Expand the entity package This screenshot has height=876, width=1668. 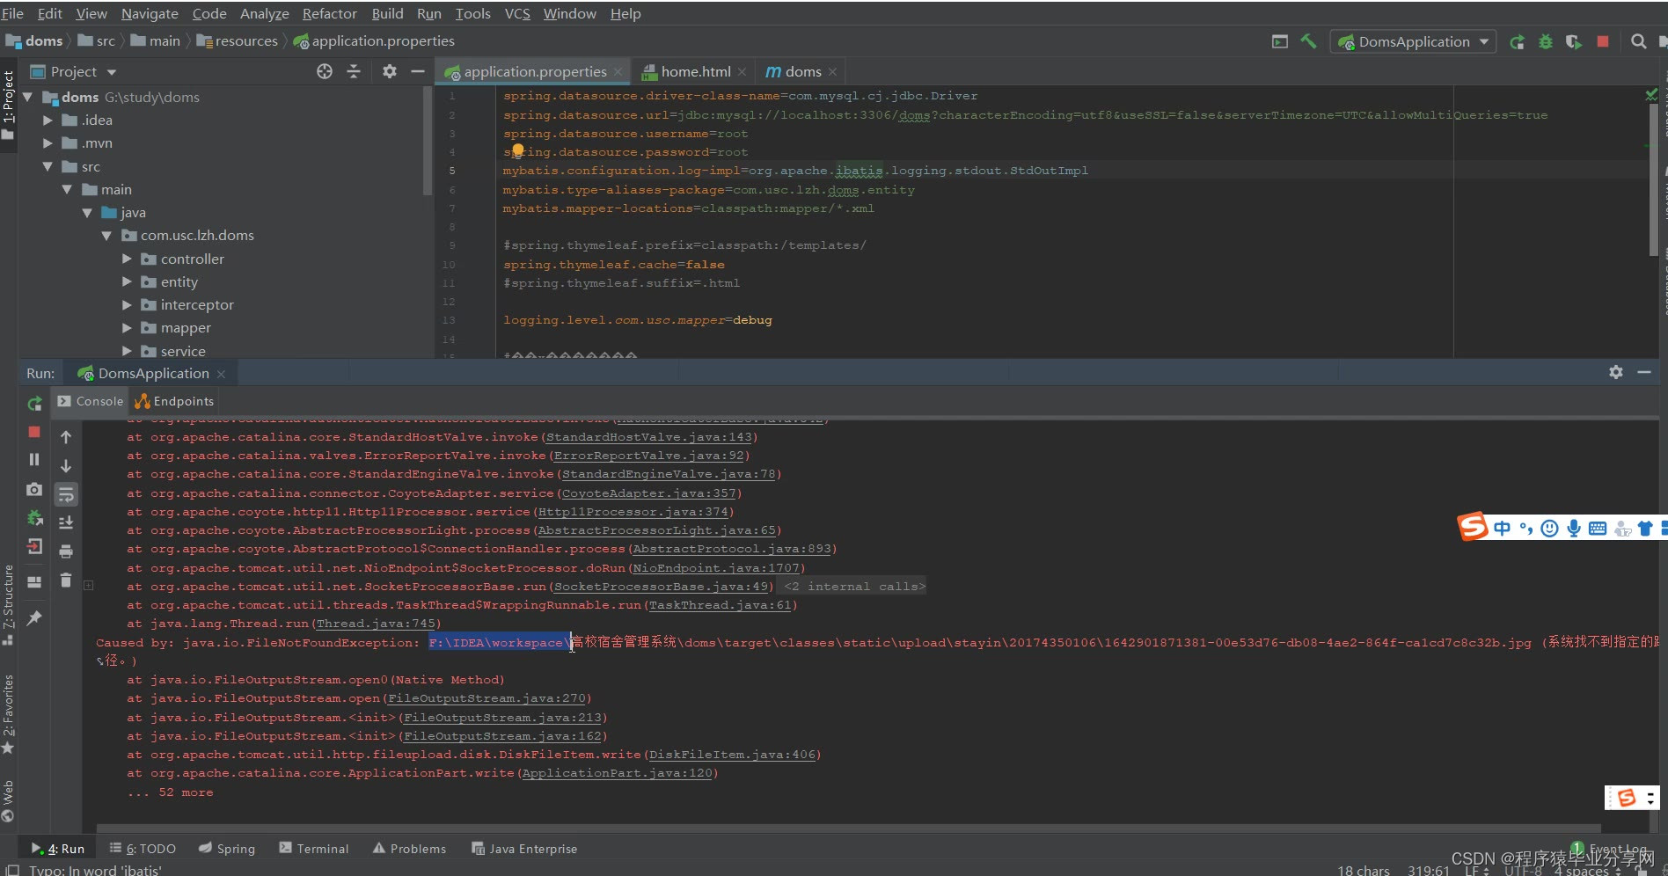click(x=127, y=281)
